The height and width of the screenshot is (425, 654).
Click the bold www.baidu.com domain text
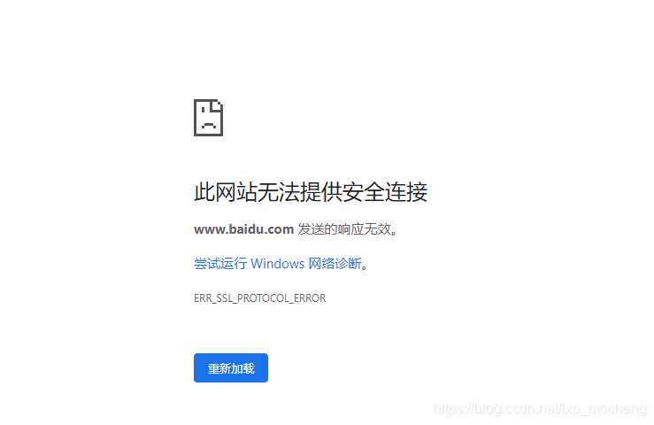[243, 229]
